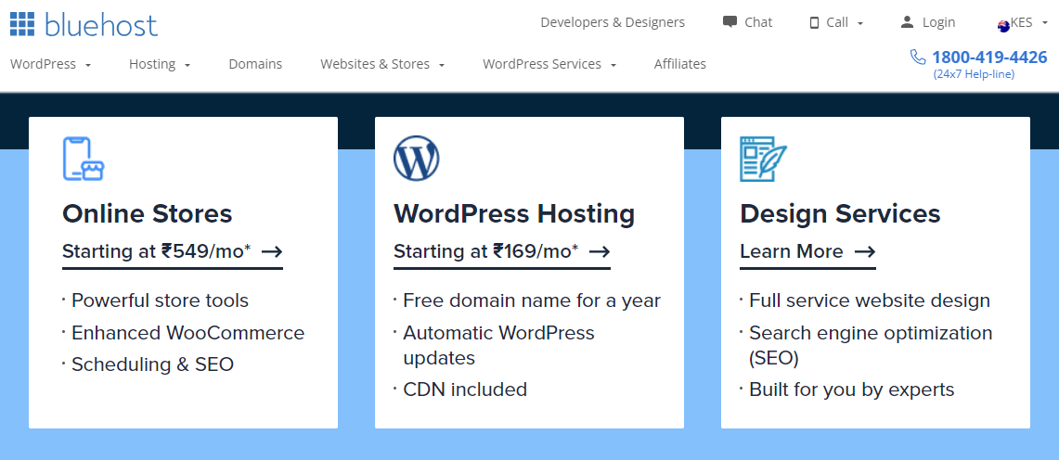This screenshot has height=460, width=1059.
Task: Go to Affiliates page
Action: 680,64
